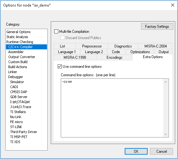Click the text box scroll down arrow
178x159 pixels.
[x=166, y=134]
